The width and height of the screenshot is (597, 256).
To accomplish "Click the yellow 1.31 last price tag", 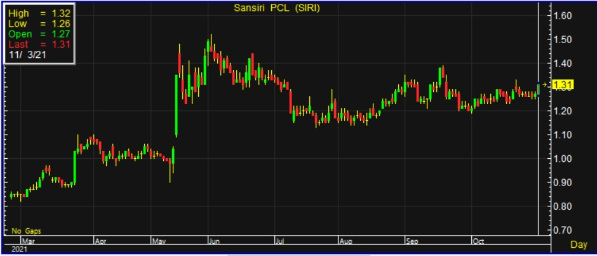I will click(563, 85).
